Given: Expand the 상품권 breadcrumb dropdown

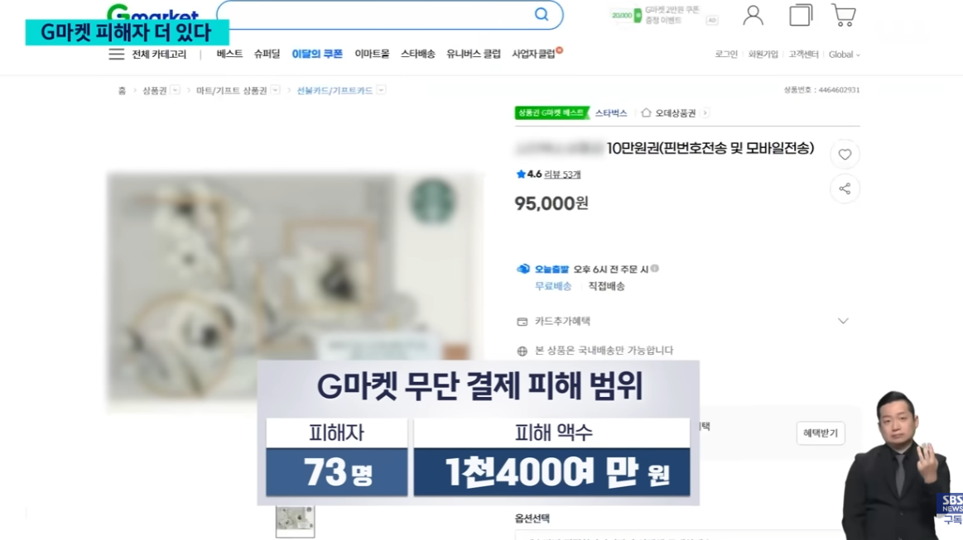Looking at the screenshot, I should click(176, 90).
